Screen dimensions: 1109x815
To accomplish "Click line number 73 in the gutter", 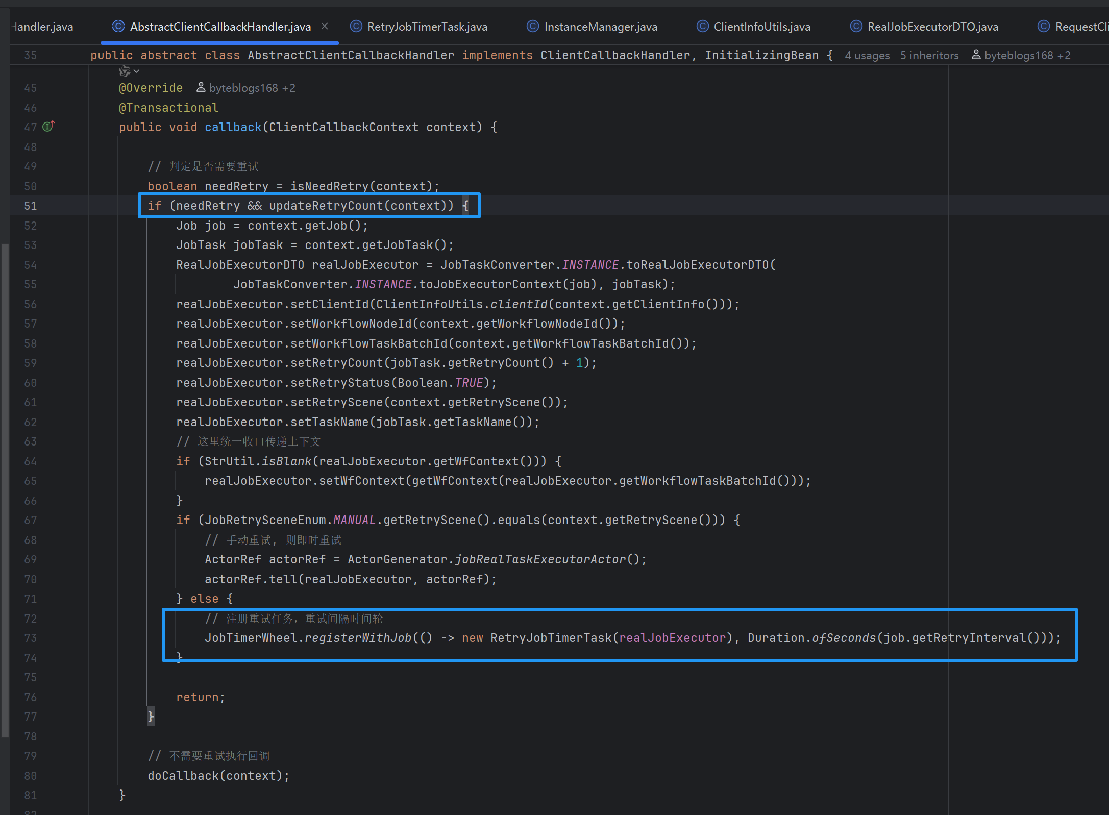I will coord(31,638).
